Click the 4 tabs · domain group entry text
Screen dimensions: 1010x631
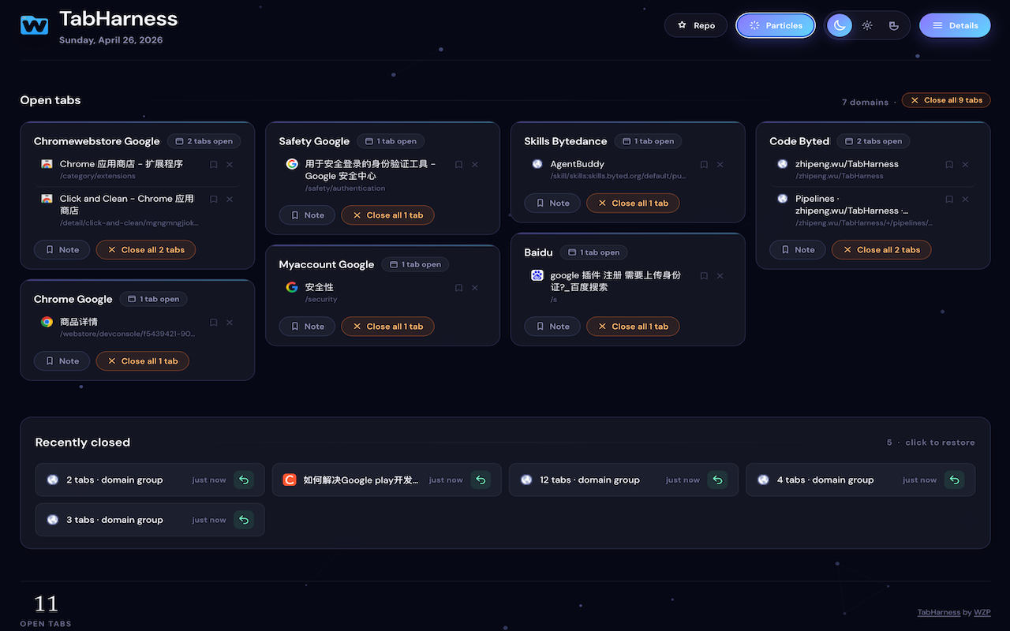(x=825, y=480)
